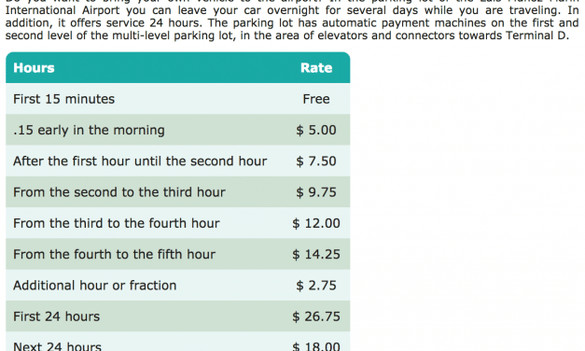Viewport: 585px width, 351px height.
Task: Select the First 15 minutes row
Action: [x=178, y=99]
